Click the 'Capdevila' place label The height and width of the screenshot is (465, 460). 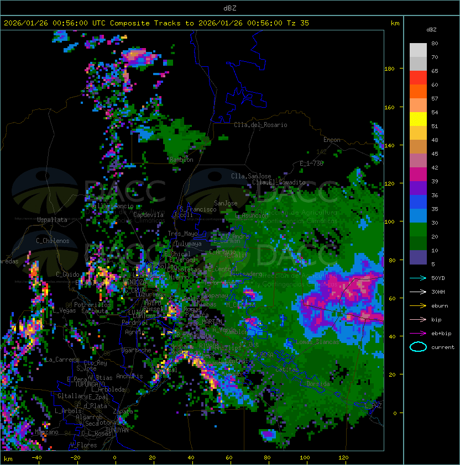pyautogui.click(x=148, y=215)
